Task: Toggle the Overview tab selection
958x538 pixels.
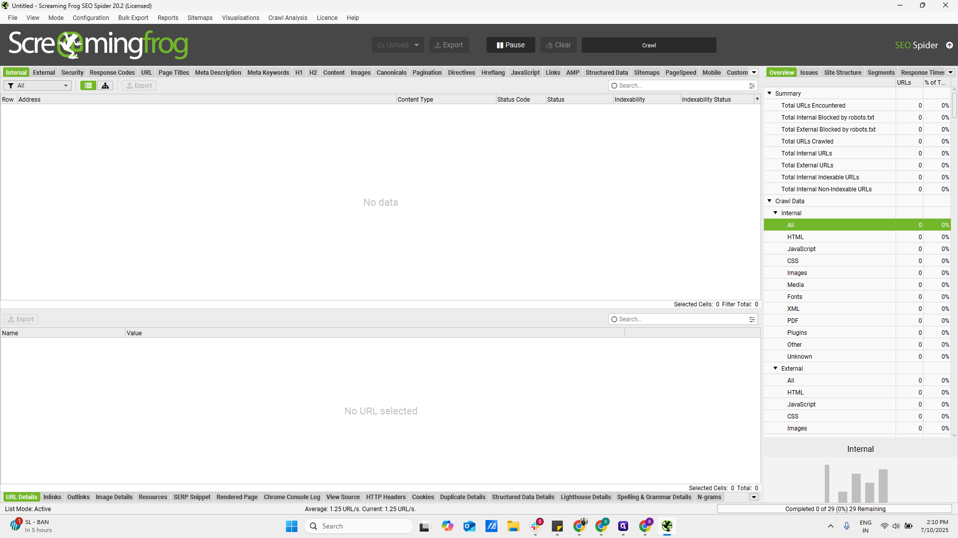Action: [781, 72]
